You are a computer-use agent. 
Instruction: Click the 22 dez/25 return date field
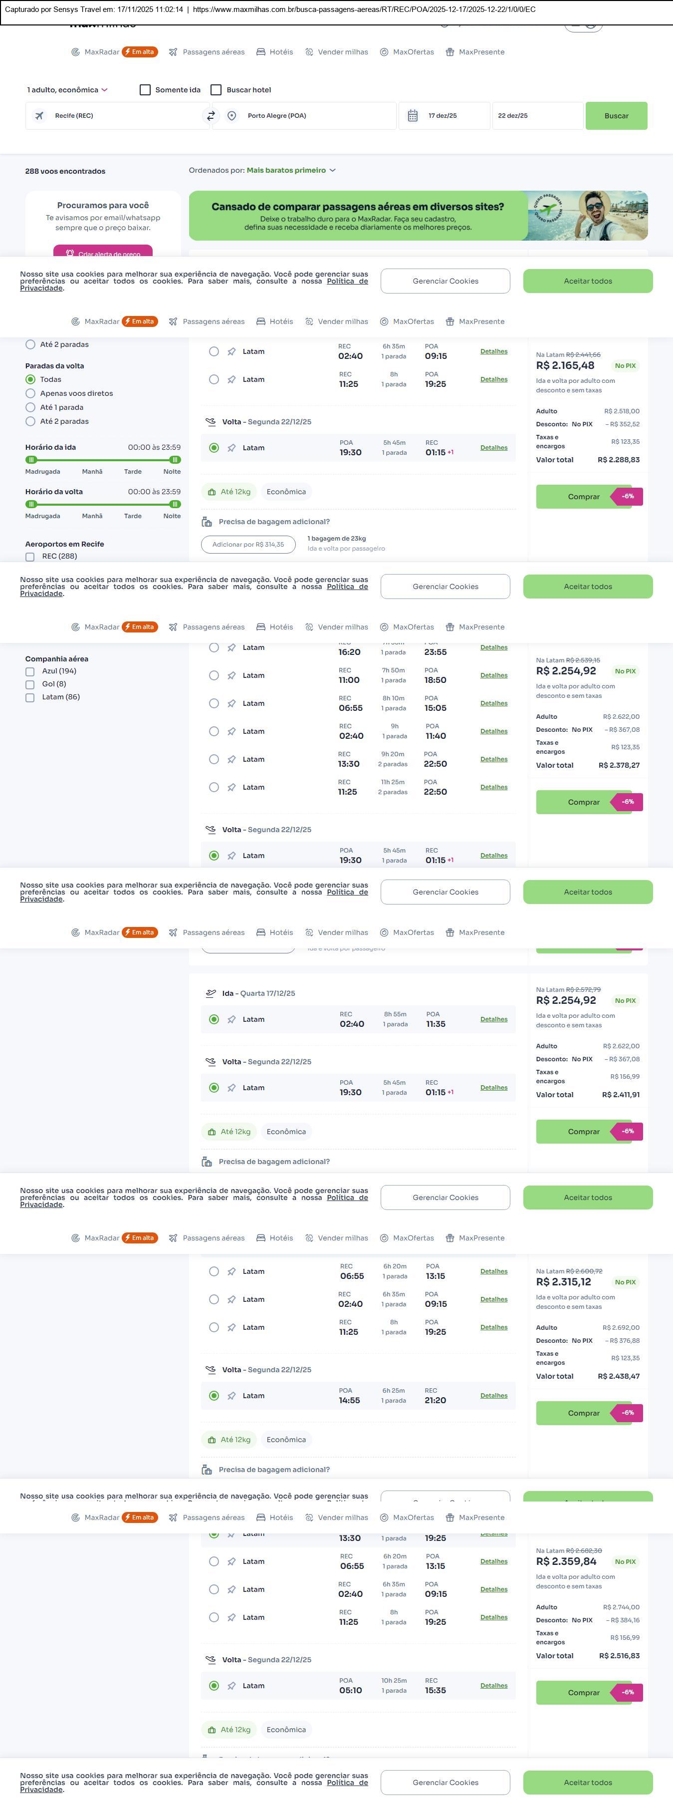(536, 116)
